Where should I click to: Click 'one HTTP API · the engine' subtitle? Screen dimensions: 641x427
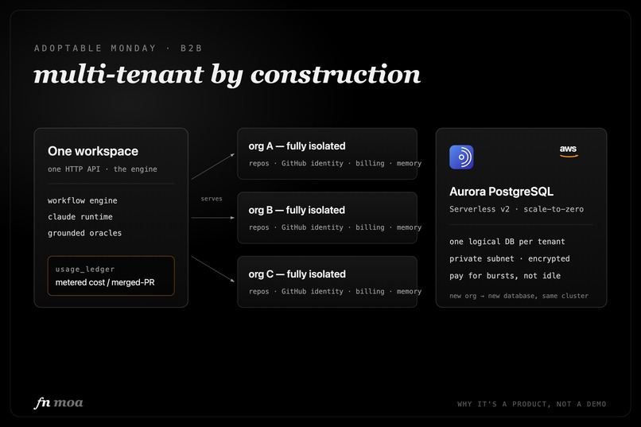click(x=103, y=169)
